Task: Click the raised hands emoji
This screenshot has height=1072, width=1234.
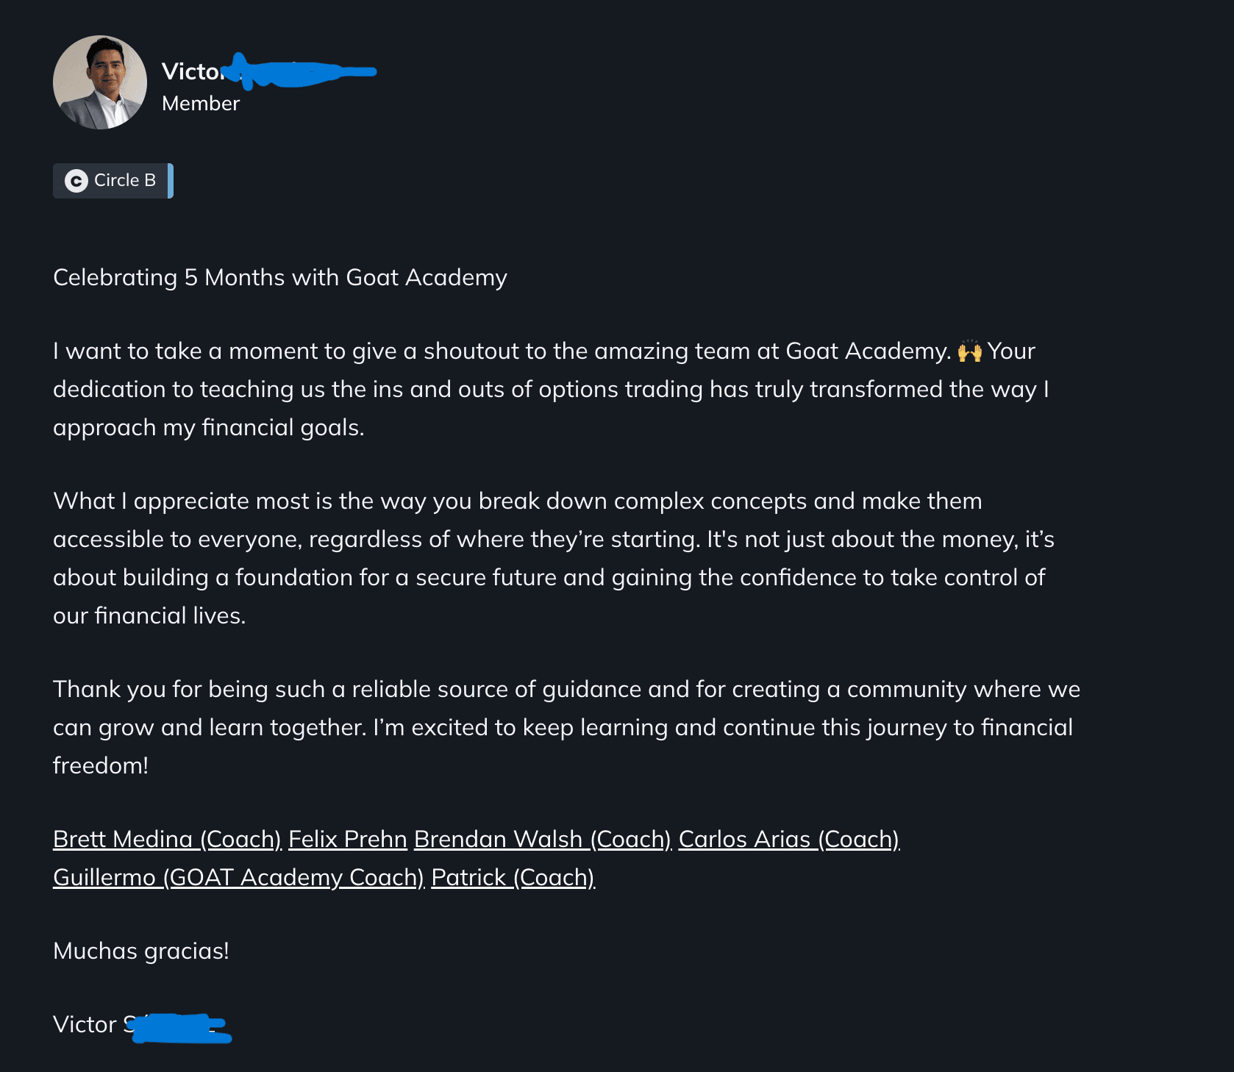Action: click(969, 351)
